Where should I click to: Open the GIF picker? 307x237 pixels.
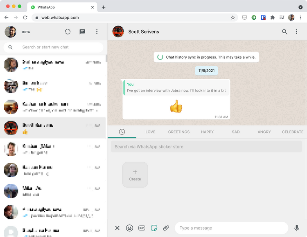pos(142,228)
